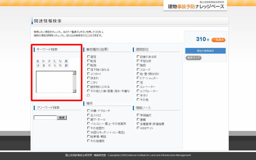Click the キーワード検索 section heading
This screenshot has width=256, height=160.
47,49
